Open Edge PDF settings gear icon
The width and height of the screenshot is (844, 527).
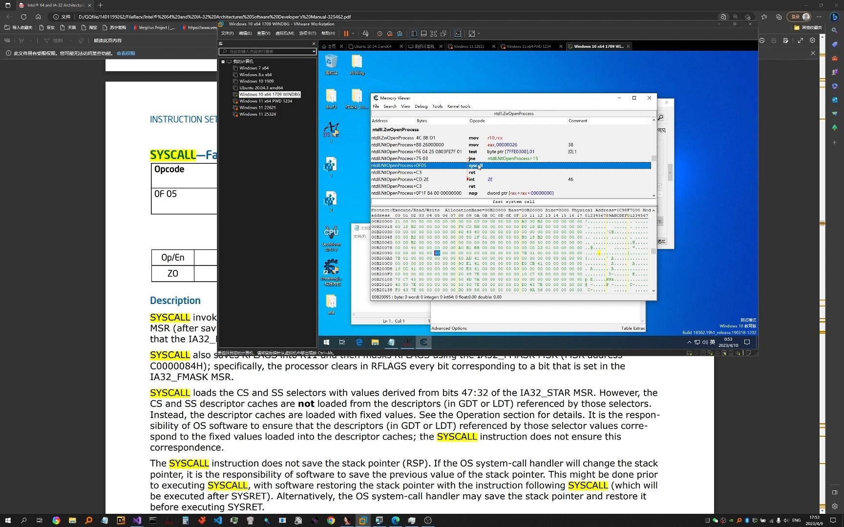[813, 41]
